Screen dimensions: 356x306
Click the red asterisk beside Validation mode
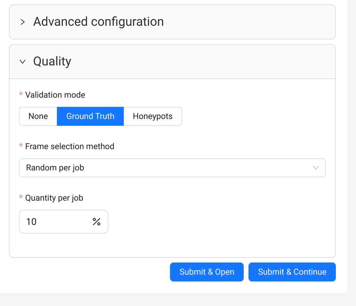point(20,94)
